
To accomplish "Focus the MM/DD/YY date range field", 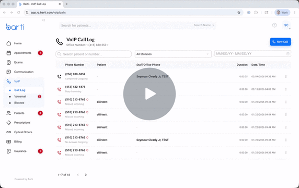I will pyautogui.click(x=252, y=54).
